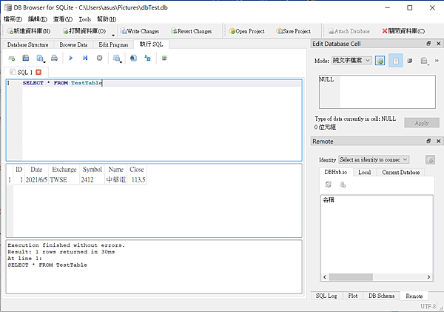Click the print icon in SQL toolbar
Screen dimensions: 444x312
[x=54, y=58]
